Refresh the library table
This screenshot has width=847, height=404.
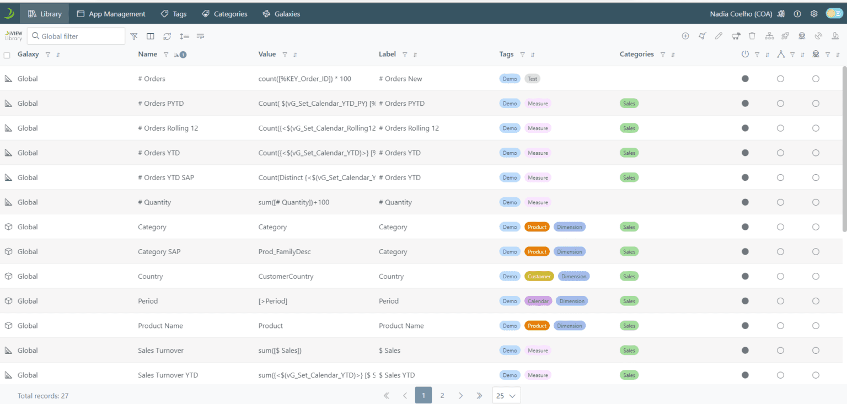click(167, 36)
